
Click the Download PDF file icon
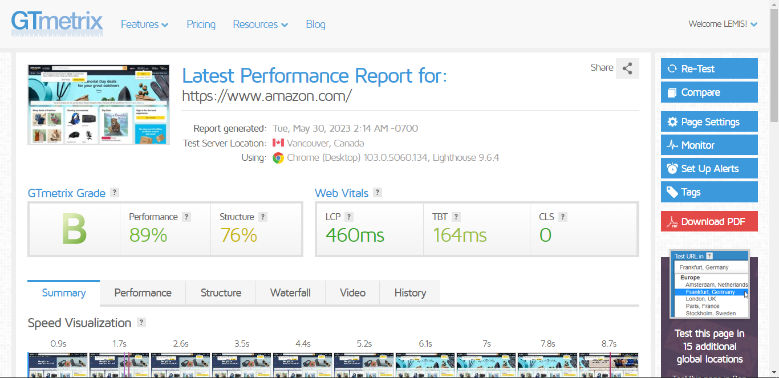pos(672,222)
